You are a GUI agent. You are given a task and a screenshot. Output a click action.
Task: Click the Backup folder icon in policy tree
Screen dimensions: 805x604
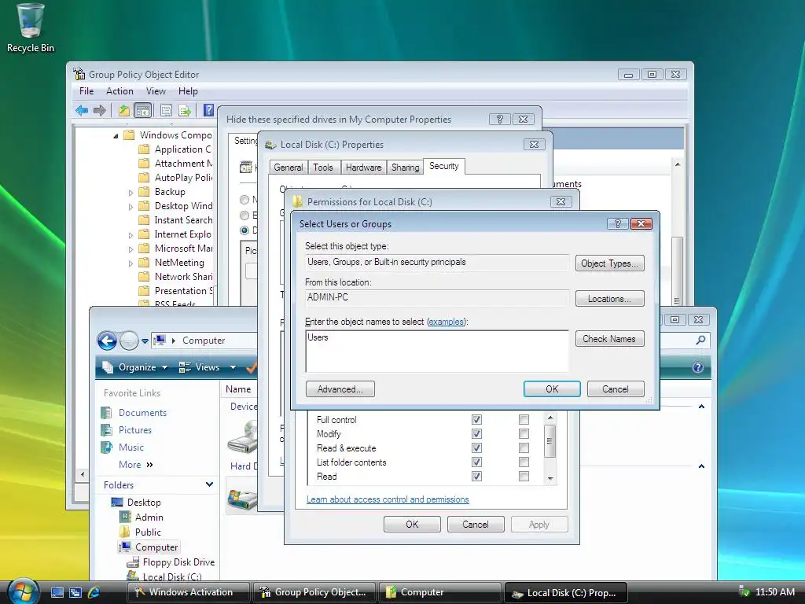click(x=145, y=192)
